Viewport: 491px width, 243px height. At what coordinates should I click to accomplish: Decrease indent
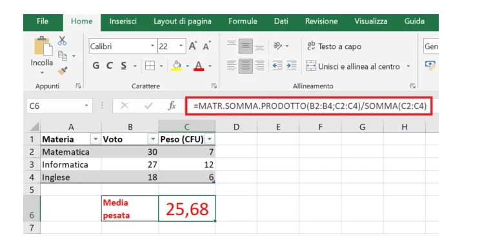point(277,66)
